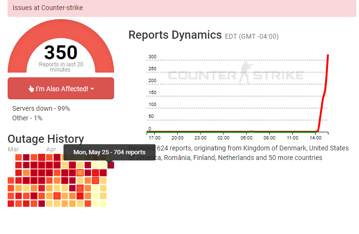Click the 23:00 time axis label
This screenshot has width=359, height=234.
201,138
